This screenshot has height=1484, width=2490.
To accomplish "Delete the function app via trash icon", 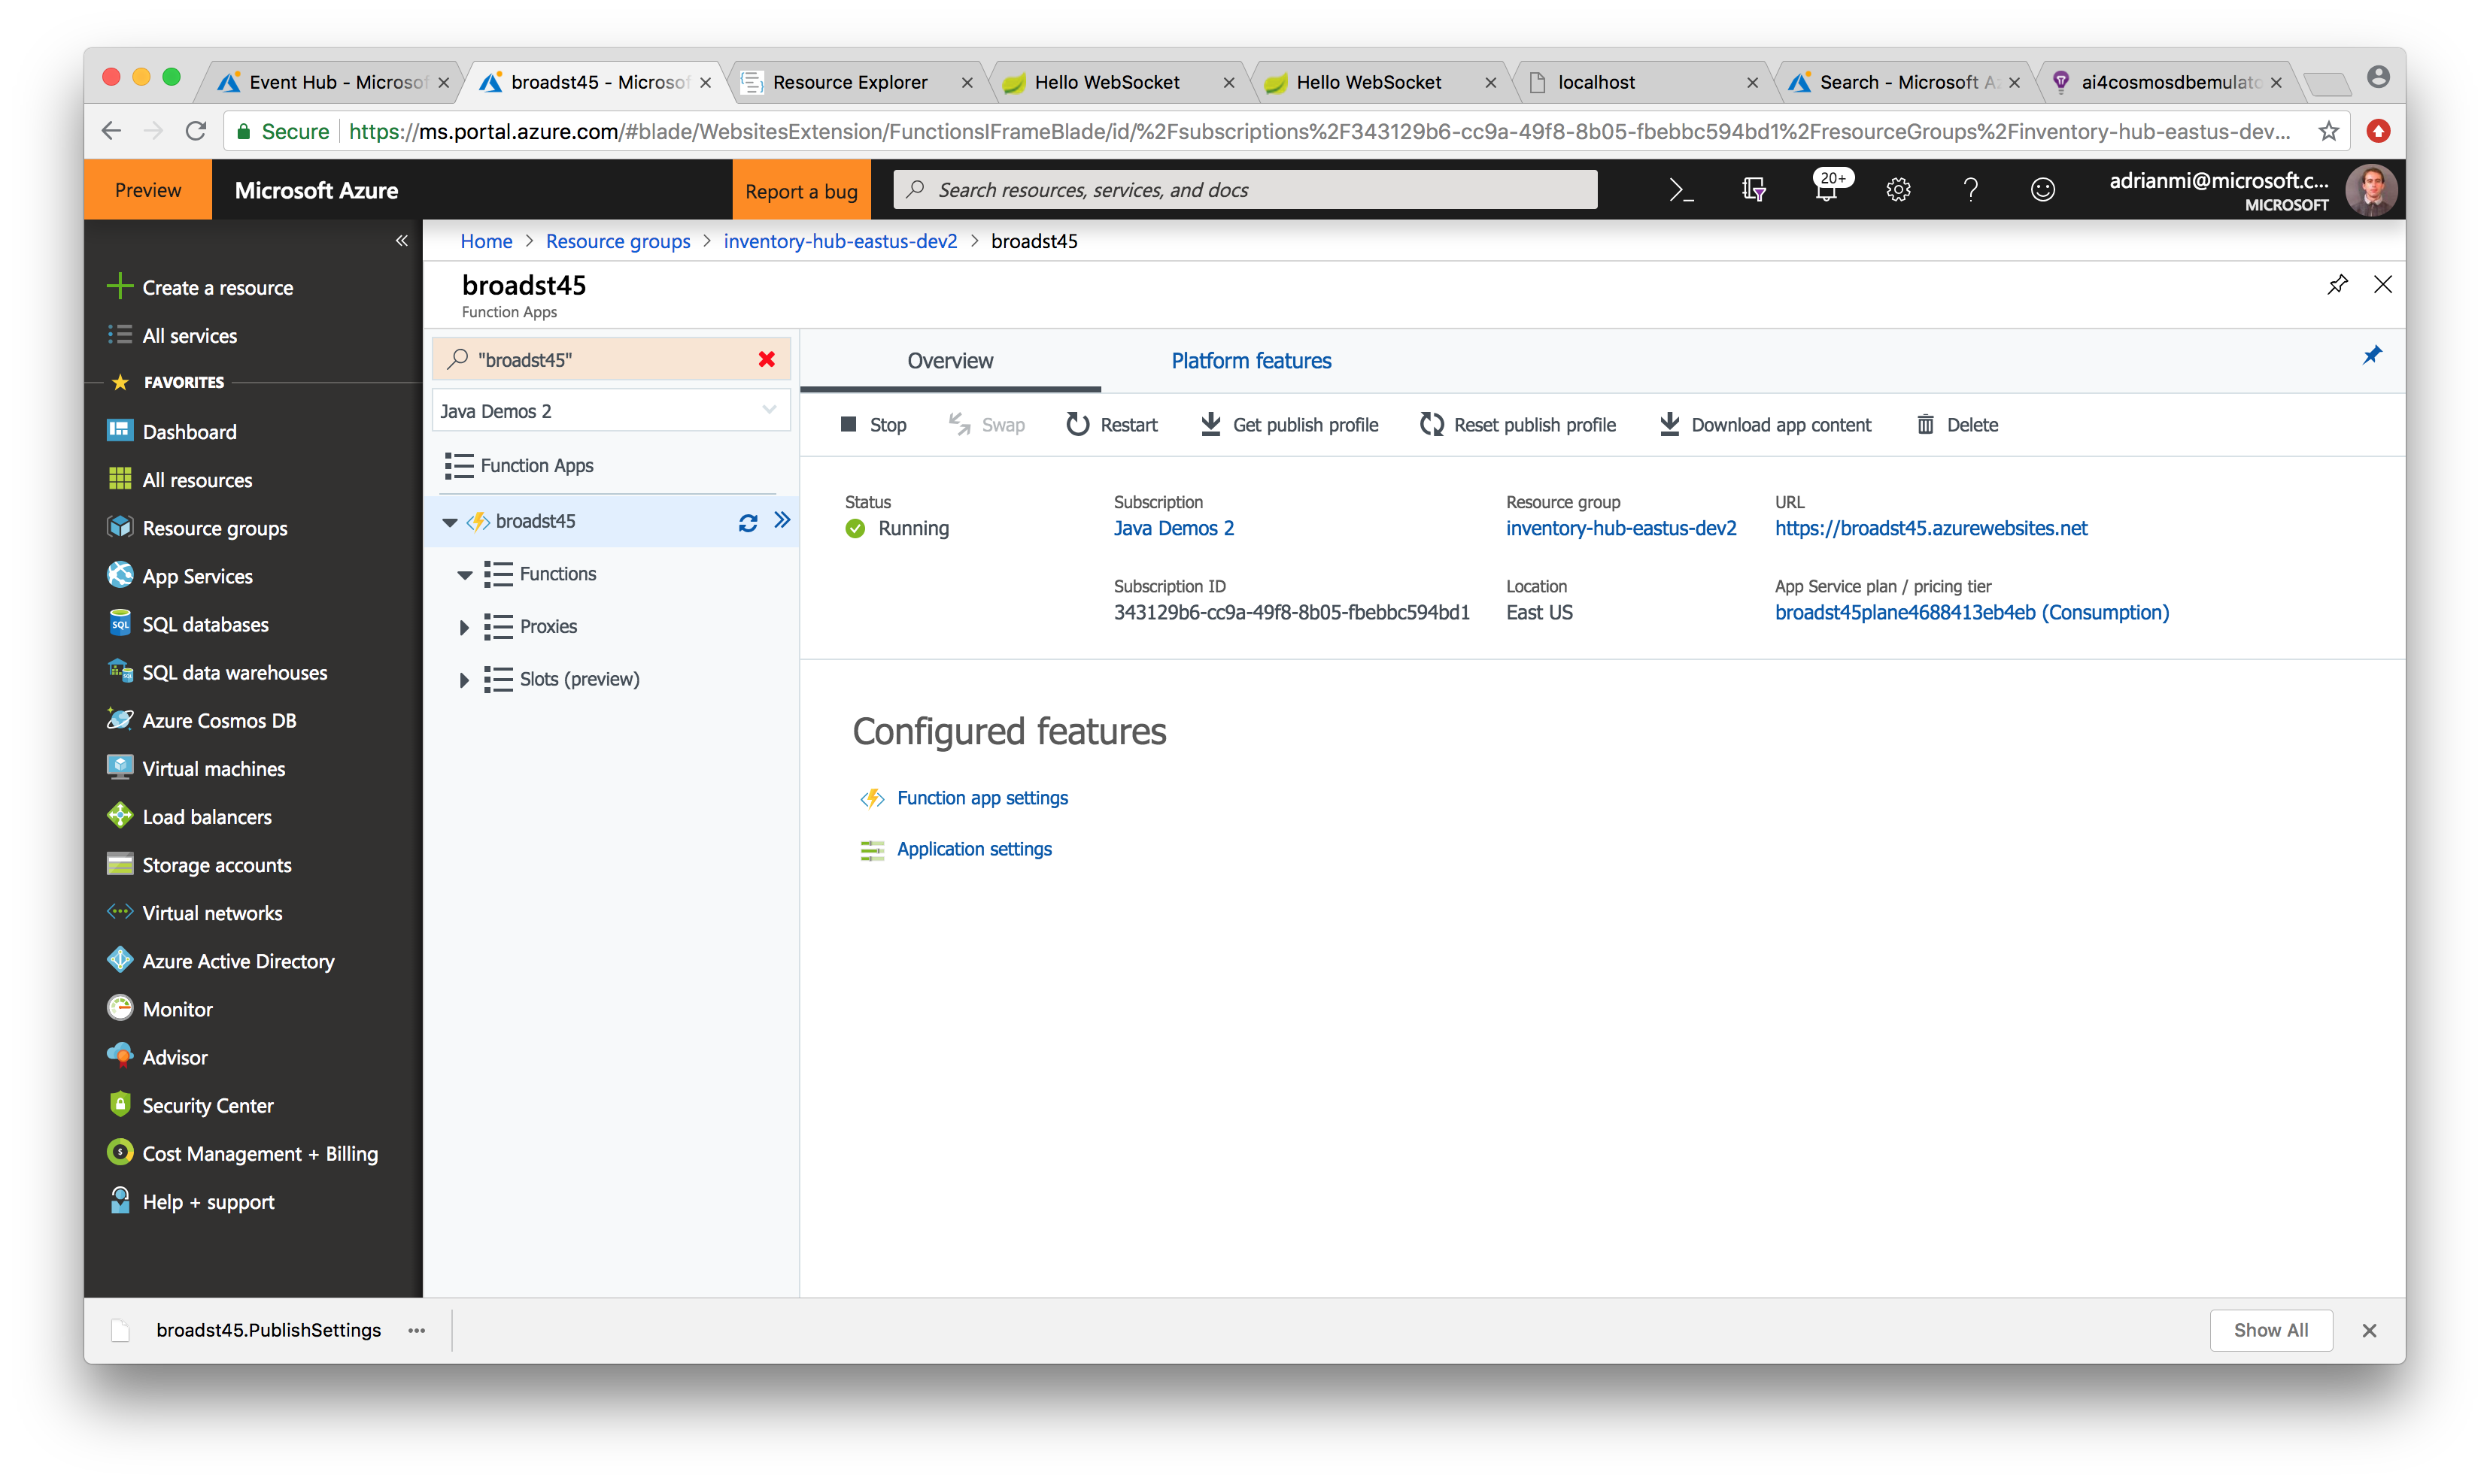I will [1926, 424].
